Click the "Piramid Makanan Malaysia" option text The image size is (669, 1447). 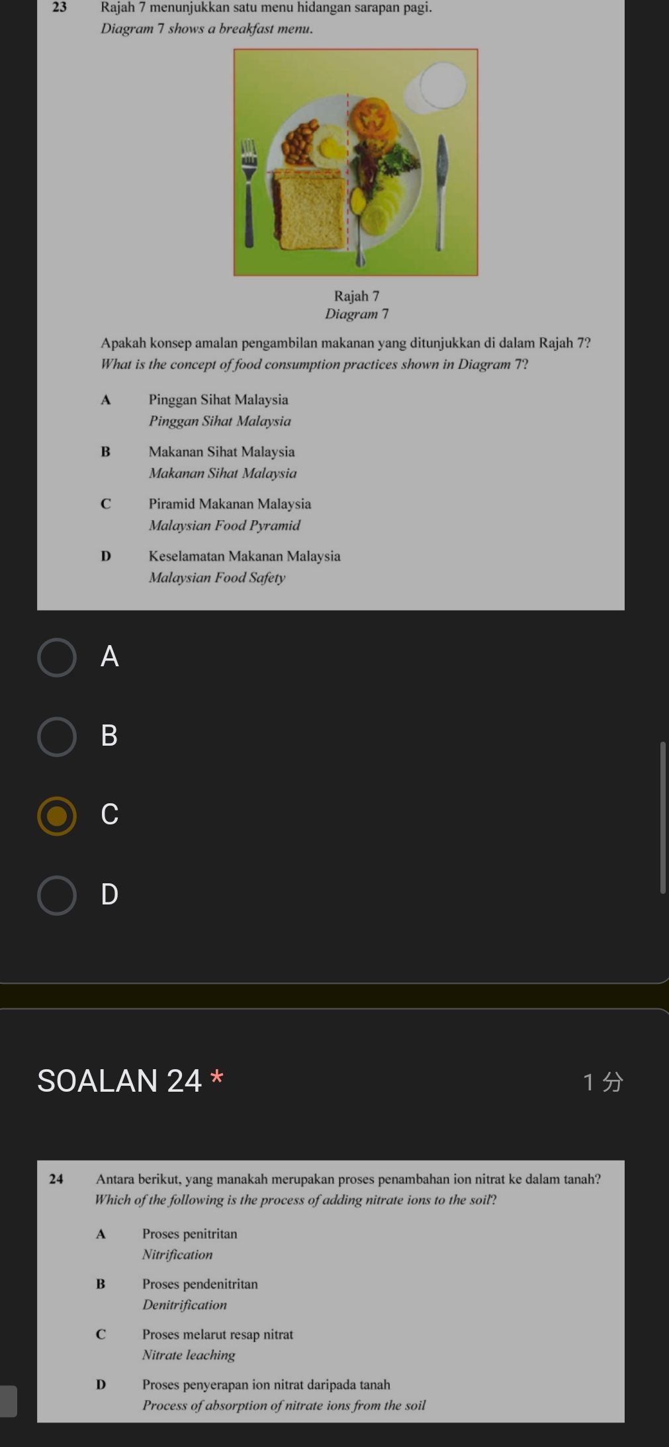(x=230, y=504)
